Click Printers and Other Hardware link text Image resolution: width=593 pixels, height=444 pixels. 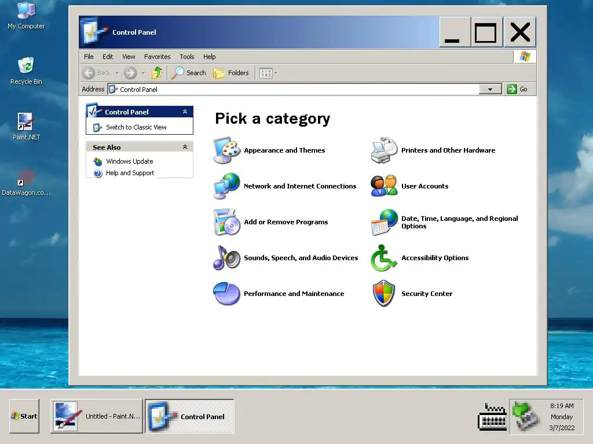pos(448,150)
